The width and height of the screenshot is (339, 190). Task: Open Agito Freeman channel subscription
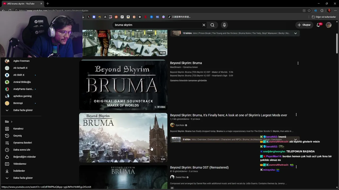click(x=21, y=61)
